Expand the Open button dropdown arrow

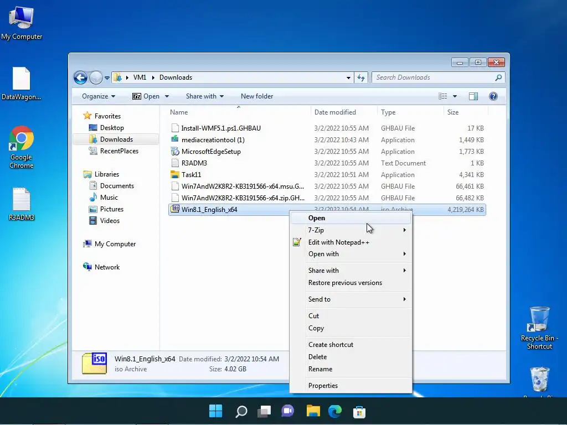[167, 96]
